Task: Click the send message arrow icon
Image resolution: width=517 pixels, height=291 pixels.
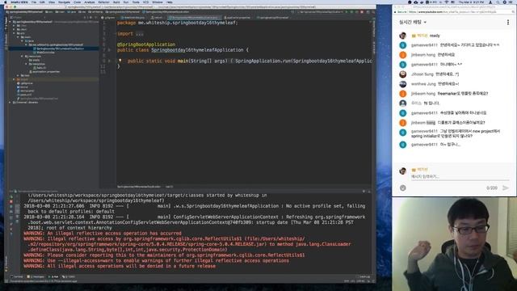Action: [x=506, y=188]
